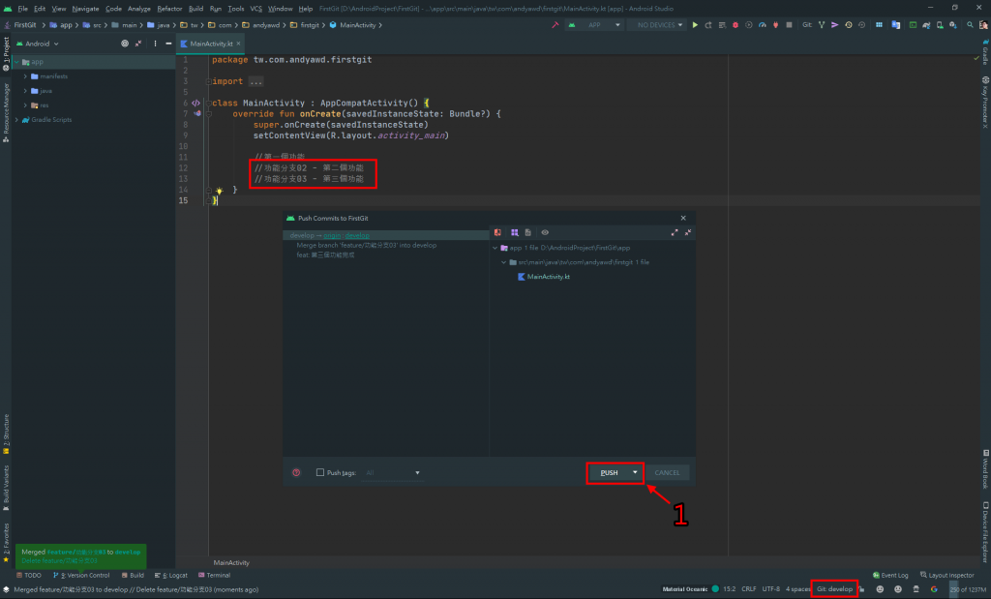Click the red Debug bug icon
991x599 pixels.
tap(736, 25)
